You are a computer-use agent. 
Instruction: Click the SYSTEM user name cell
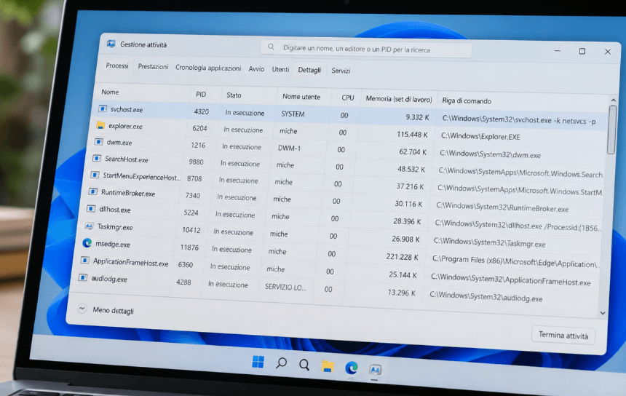[x=293, y=114]
